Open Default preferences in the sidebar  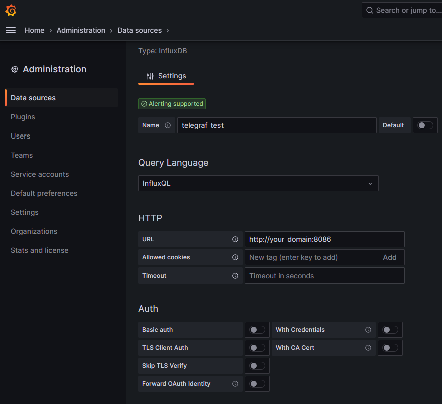click(x=44, y=193)
